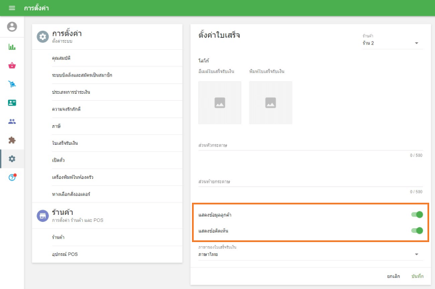Open the inventory management icon in sidebar

12,84
